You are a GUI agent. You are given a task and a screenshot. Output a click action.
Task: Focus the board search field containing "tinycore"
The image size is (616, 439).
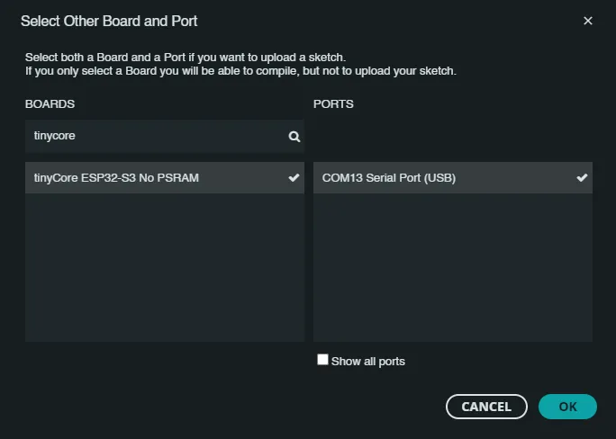point(153,137)
